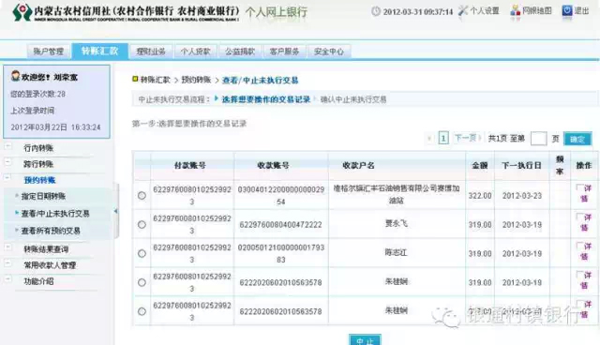This screenshot has height=345, width=600.
Task: Click page number 1 in the pager
Action: [x=443, y=138]
